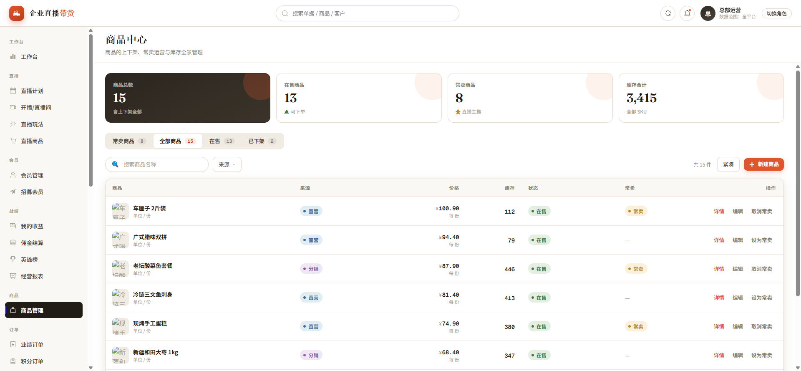This screenshot has width=801, height=371.
Task: Go to 开播/直播间 sidebar item
Action: 44,108
